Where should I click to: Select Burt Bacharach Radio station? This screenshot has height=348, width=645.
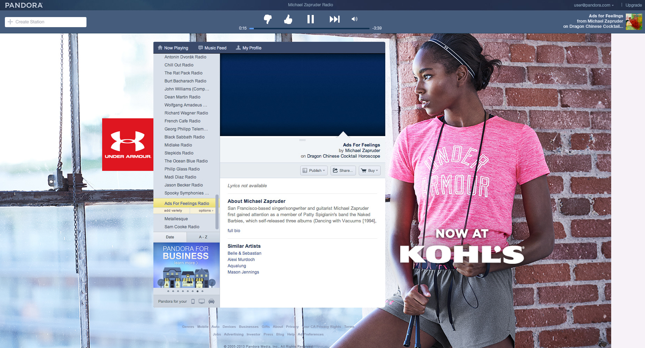pyautogui.click(x=185, y=81)
